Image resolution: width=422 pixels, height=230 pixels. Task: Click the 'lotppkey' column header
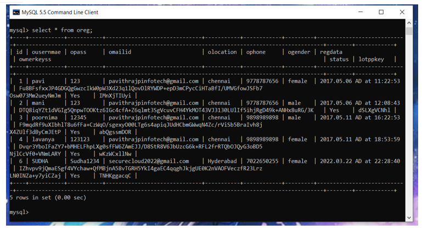371,59
